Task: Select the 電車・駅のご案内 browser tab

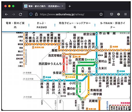Action: click(x=44, y=6)
